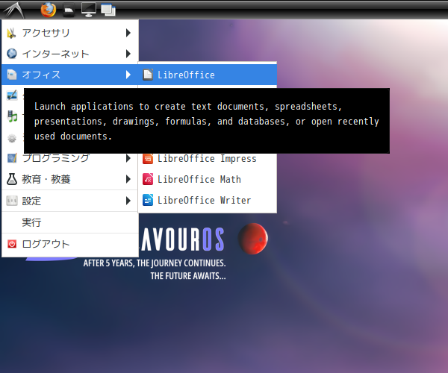Choose 実行 from the menu
Image resolution: width=448 pixels, height=373 pixels.
70,222
